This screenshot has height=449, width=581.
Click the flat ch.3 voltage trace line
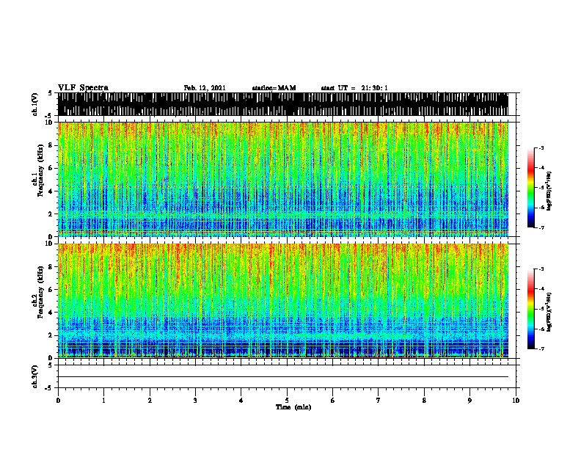(x=283, y=377)
